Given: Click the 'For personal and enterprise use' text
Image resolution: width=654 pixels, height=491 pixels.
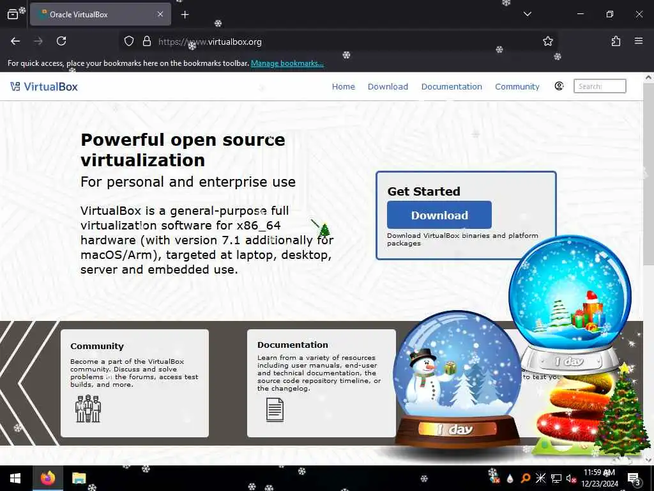Looking at the screenshot, I should (188, 182).
